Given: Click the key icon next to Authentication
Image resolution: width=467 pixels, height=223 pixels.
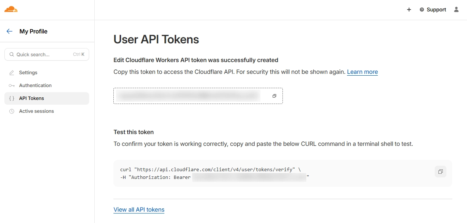Looking at the screenshot, I should pos(12,86).
